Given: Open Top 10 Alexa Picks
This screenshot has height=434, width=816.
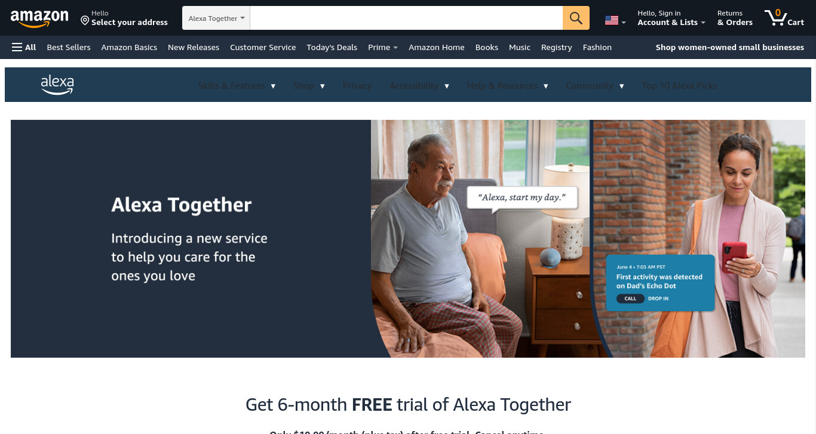Looking at the screenshot, I should [679, 86].
